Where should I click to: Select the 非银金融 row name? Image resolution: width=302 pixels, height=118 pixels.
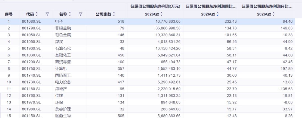pos(63,28)
